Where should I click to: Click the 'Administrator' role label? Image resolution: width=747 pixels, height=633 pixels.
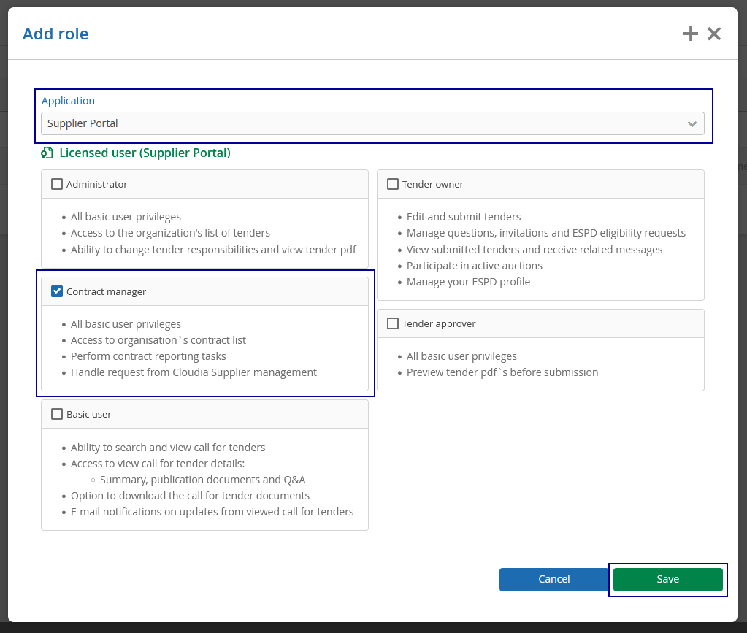pos(96,184)
